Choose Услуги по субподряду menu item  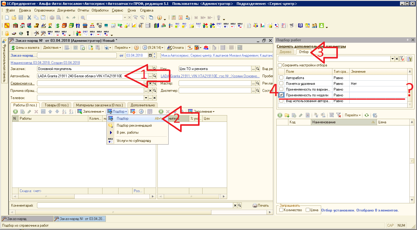[134, 141]
